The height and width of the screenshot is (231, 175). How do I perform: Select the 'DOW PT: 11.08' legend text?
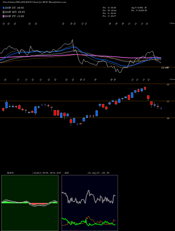14,16
